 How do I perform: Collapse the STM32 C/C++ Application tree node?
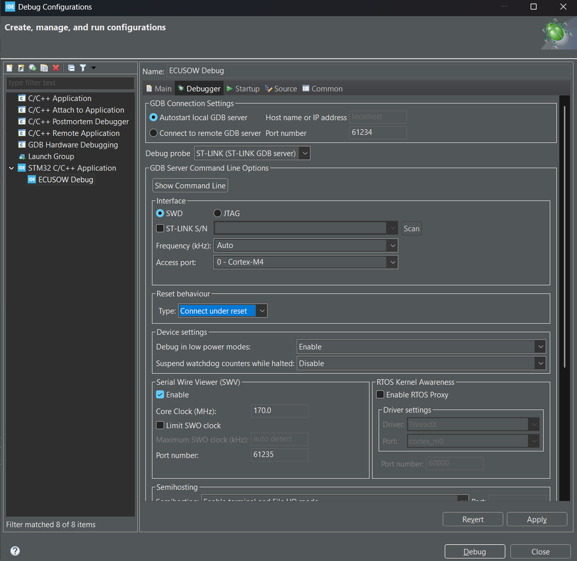pos(12,168)
